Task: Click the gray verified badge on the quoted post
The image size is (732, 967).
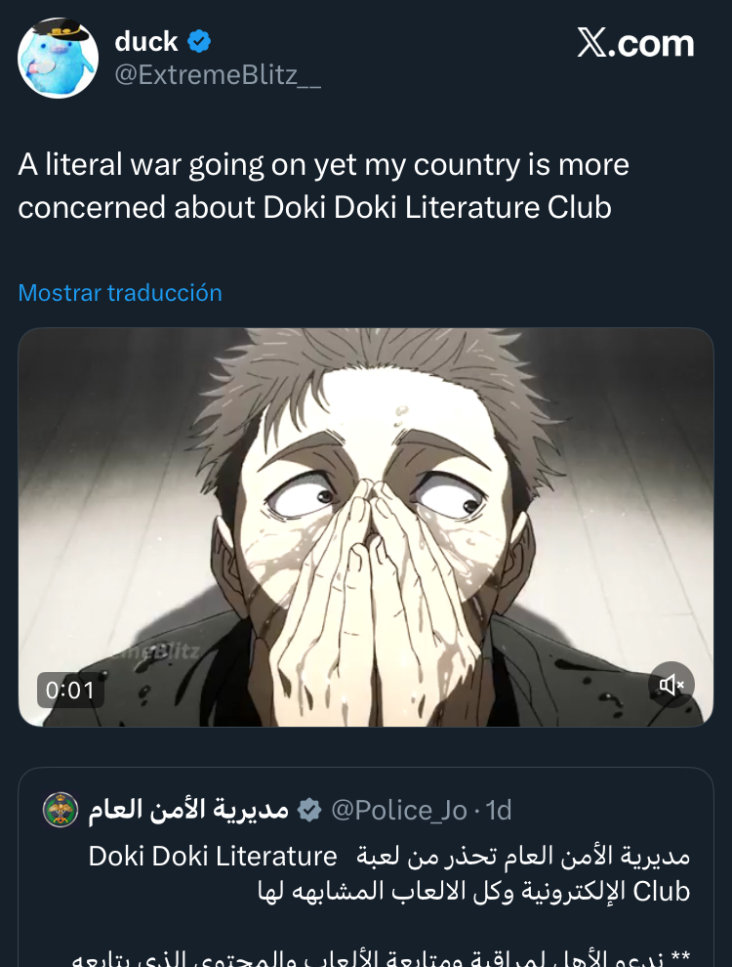Action: 309,810
